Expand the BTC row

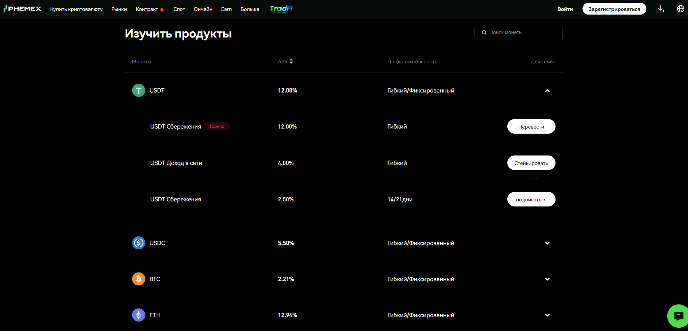547,279
